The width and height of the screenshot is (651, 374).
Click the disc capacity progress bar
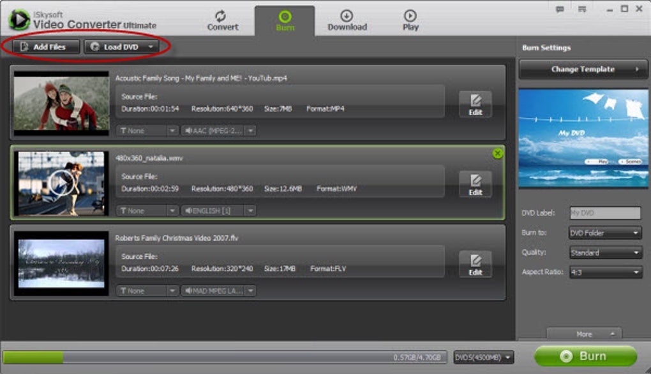(225, 357)
